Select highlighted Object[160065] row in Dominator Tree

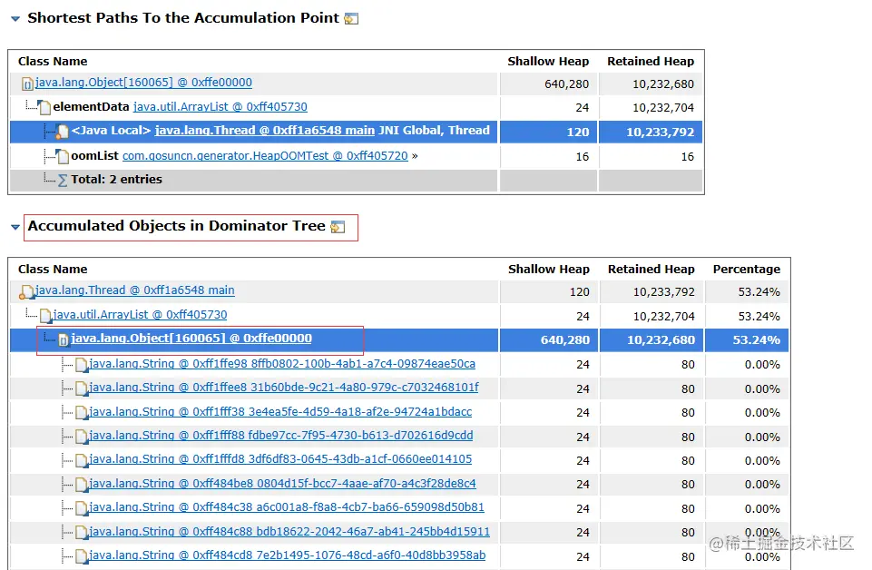[191, 339]
